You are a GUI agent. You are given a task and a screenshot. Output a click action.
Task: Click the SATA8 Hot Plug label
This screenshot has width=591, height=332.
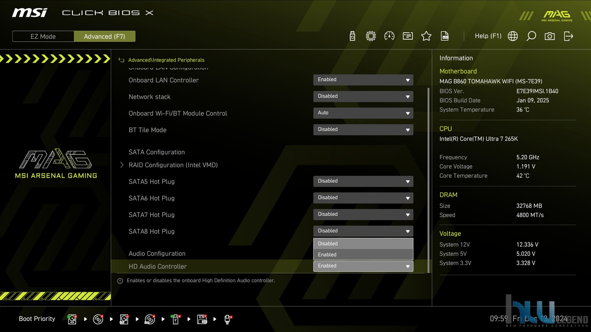pyautogui.click(x=151, y=232)
